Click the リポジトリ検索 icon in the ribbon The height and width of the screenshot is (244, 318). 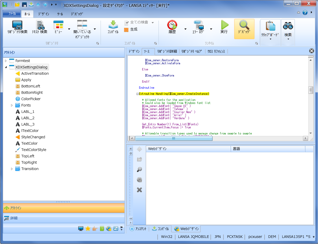coord(17,25)
